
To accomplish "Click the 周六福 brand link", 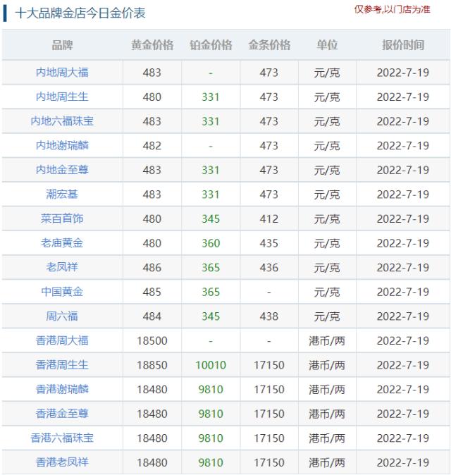I will pos(62,316).
